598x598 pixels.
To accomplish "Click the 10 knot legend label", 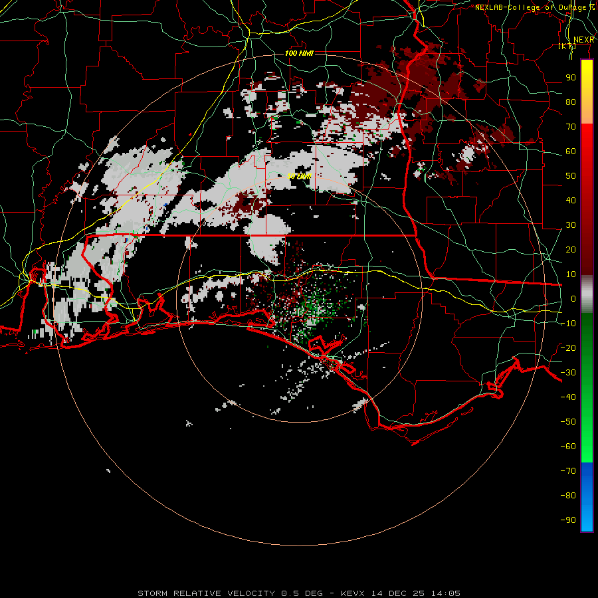I will 571,274.
